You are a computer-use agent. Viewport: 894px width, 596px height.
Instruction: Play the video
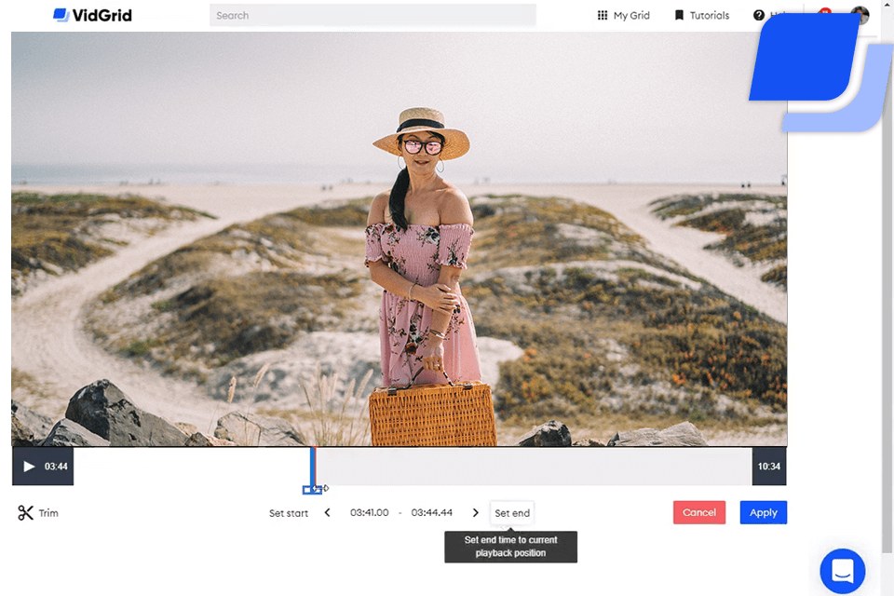(29, 467)
